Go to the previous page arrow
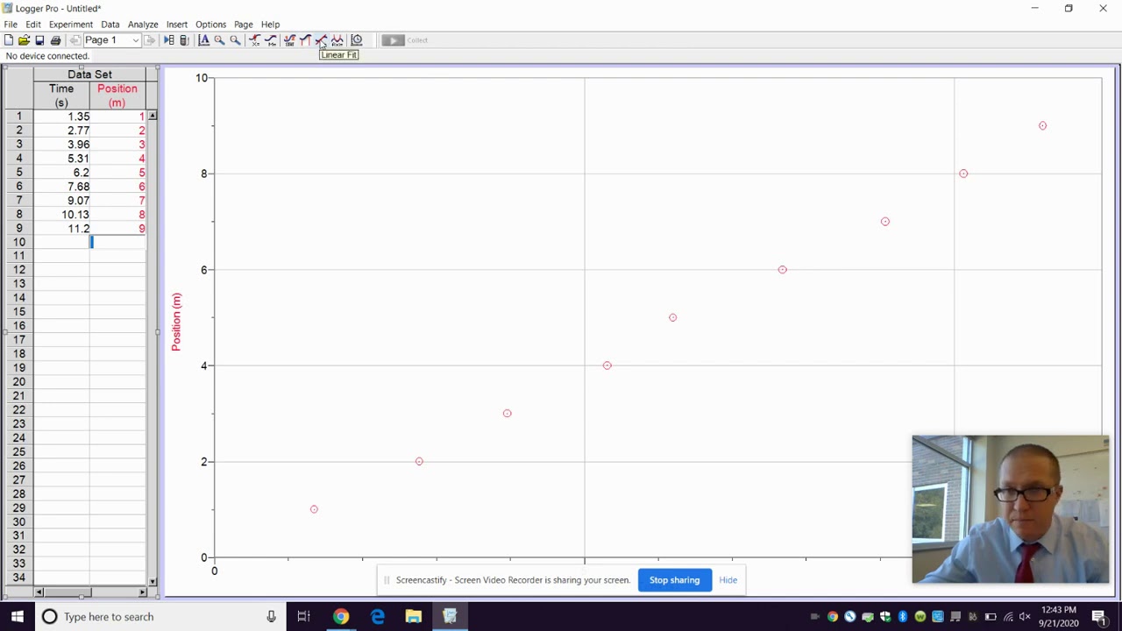Viewport: 1122px width, 631px height. click(x=75, y=40)
